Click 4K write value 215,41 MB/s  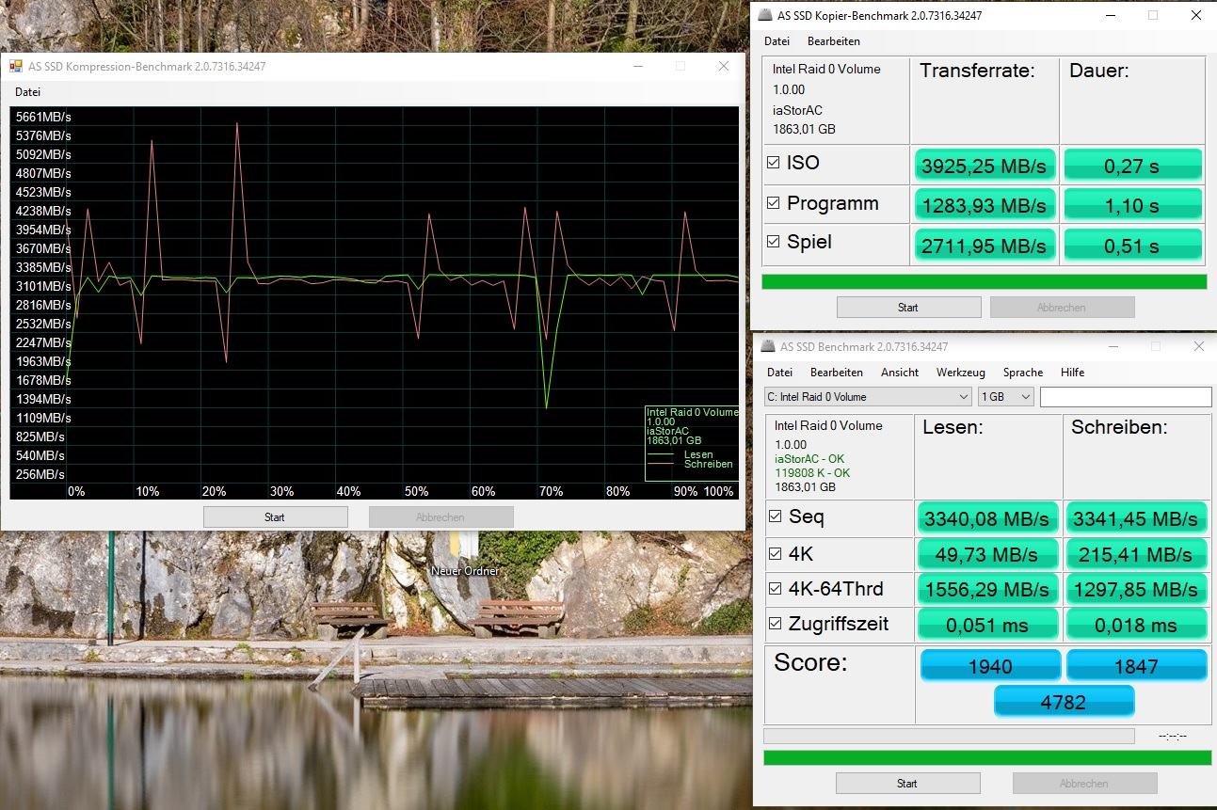tap(1137, 554)
